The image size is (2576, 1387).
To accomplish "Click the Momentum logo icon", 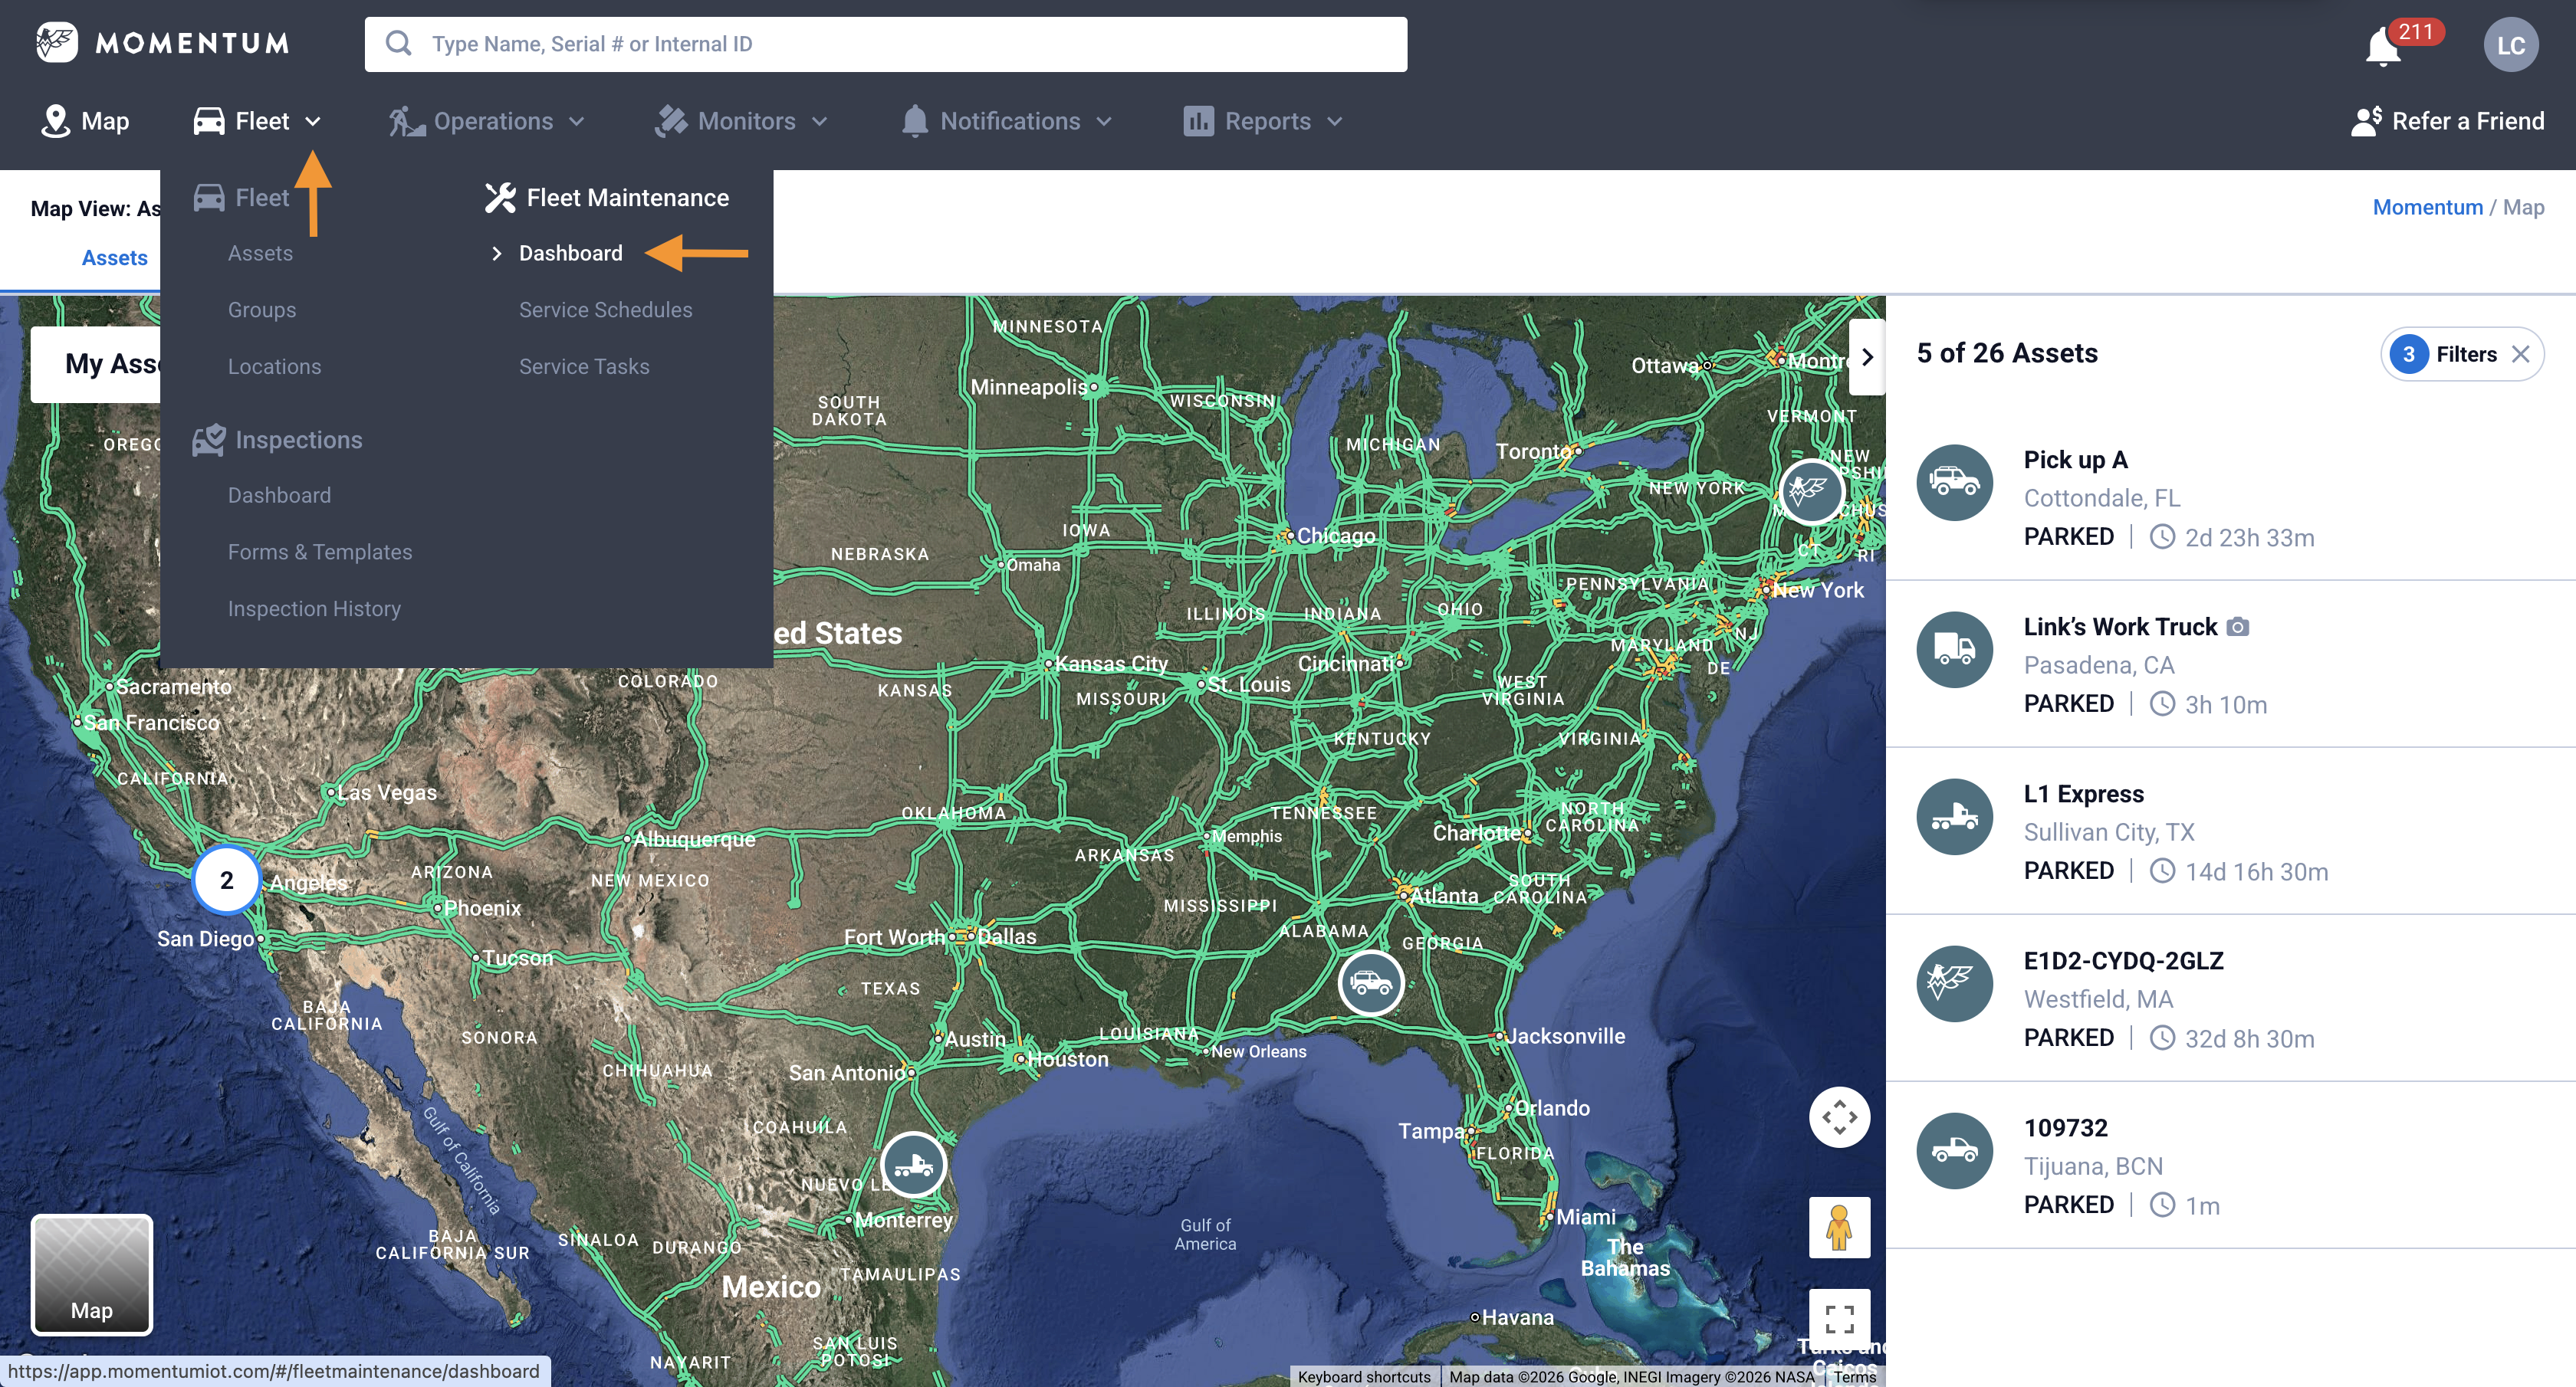I will point(57,43).
